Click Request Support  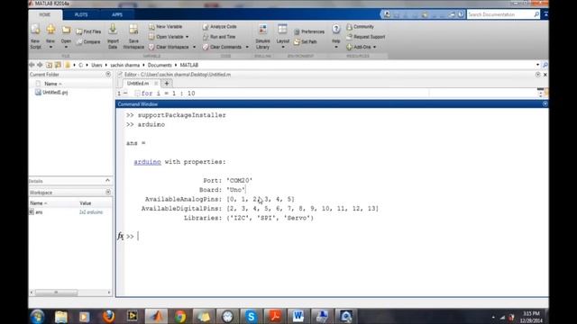(x=365, y=37)
